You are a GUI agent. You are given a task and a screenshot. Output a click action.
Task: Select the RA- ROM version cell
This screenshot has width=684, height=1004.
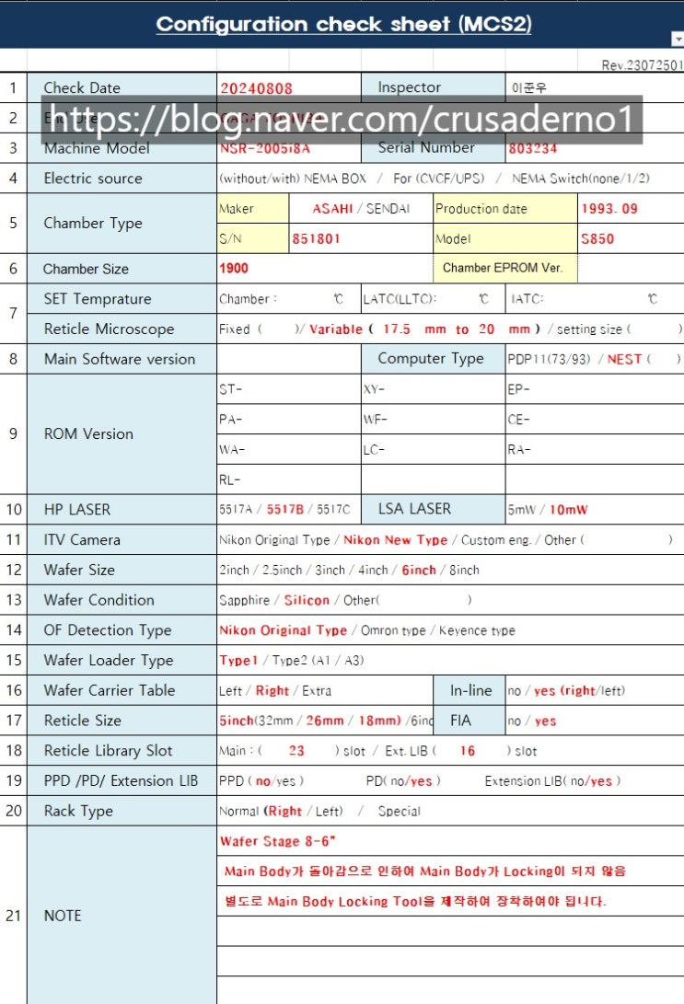pos(595,449)
